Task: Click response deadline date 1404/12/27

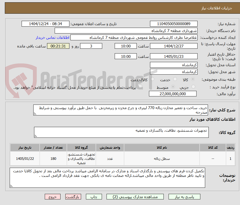Action: pyautogui.click(x=174, y=46)
